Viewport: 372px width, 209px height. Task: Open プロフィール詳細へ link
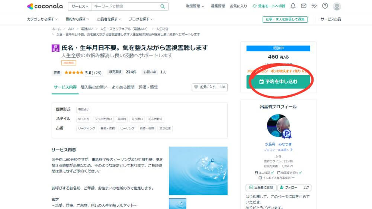[x=278, y=150]
